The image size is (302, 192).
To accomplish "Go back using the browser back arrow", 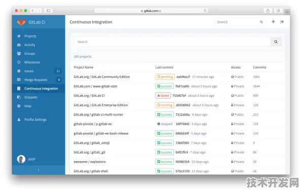I will 33,11.
